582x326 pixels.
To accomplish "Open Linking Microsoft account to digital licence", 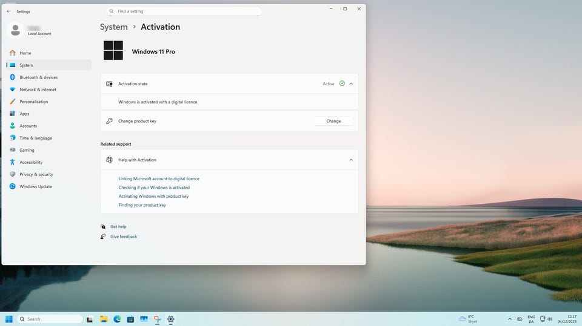I will (x=159, y=178).
